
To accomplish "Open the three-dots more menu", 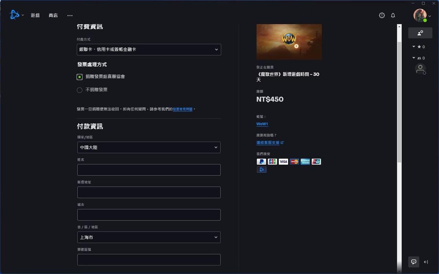I will click(x=70, y=15).
